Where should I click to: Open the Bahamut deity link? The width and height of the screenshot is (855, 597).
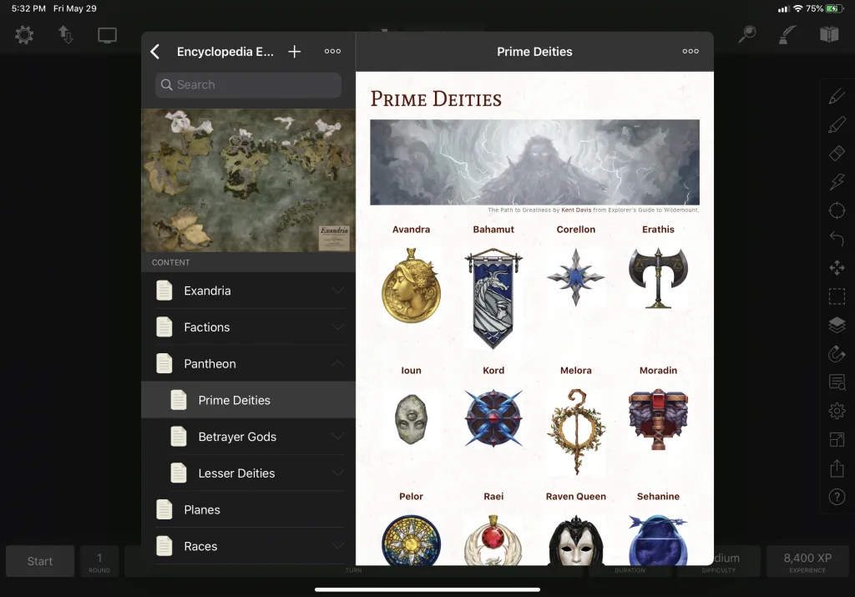point(493,230)
